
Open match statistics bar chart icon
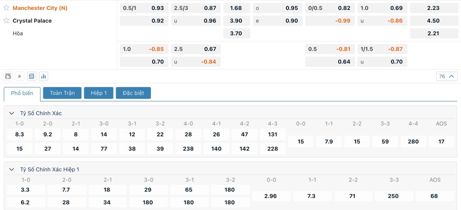tap(44, 77)
